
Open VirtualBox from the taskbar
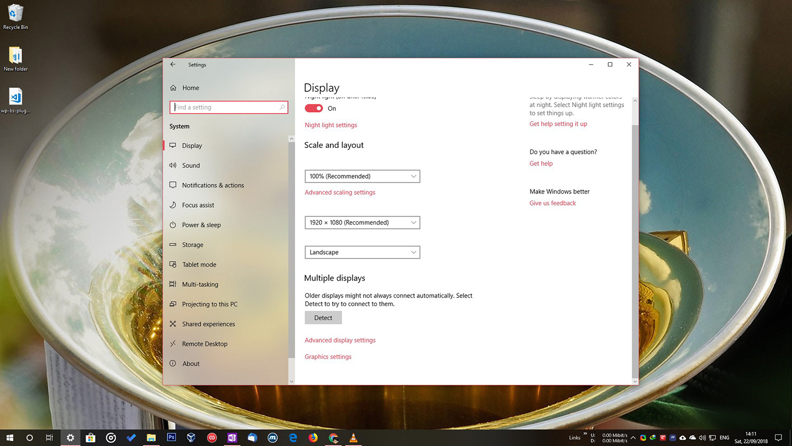click(191, 438)
